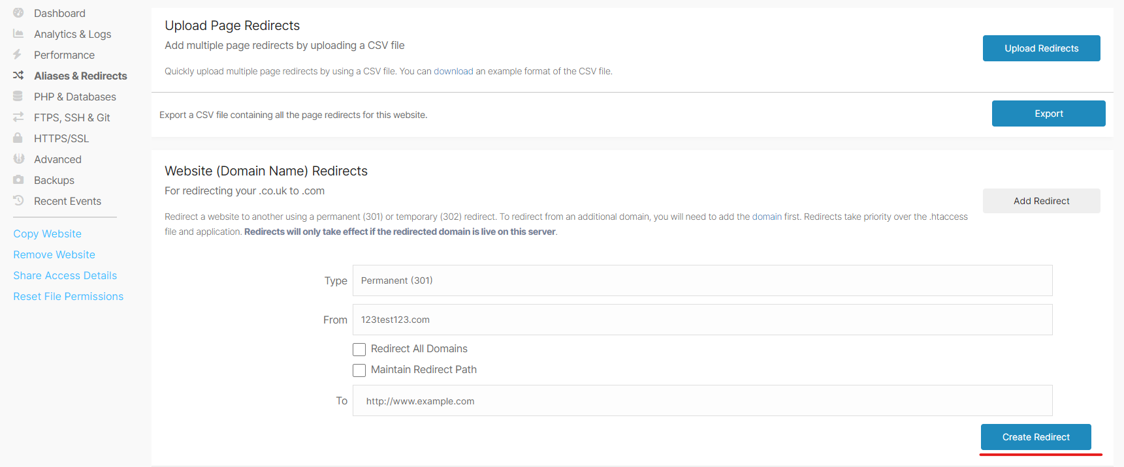1124x467 pixels.
Task: Select Aliases & Redirects in sidebar
Action: (80, 76)
